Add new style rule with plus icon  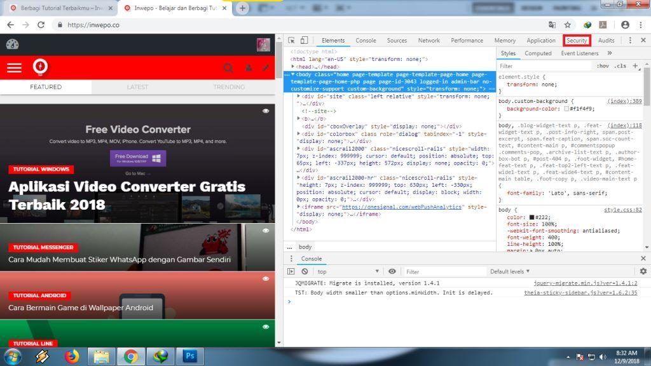point(635,66)
